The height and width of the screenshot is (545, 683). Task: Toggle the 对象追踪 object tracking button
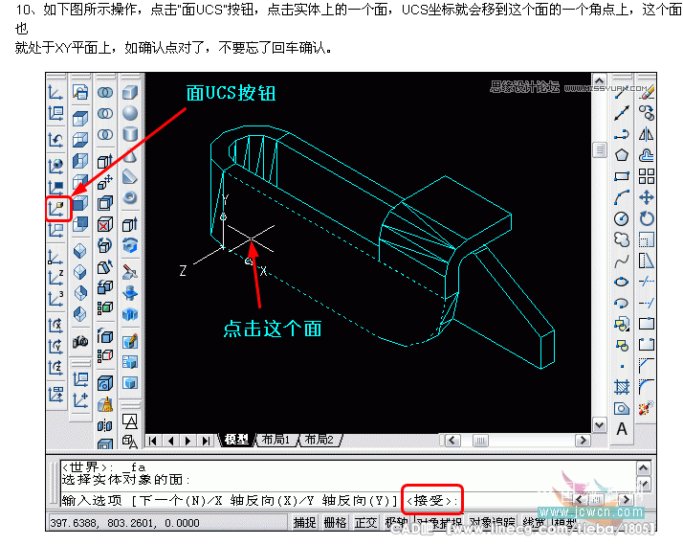(x=493, y=522)
